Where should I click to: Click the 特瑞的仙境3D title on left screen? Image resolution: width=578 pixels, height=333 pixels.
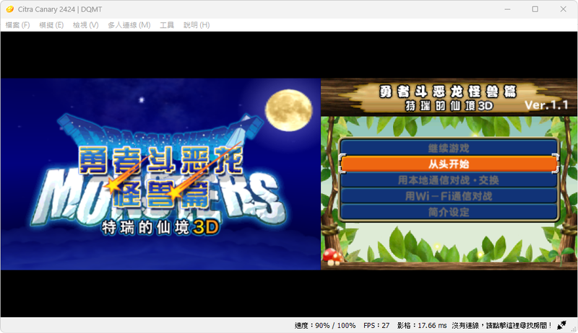point(160,228)
